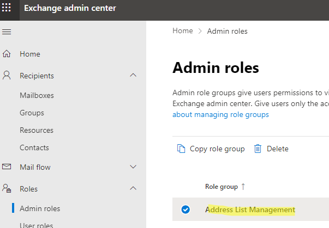Collapse the navigation hamburger menu

coord(7,32)
